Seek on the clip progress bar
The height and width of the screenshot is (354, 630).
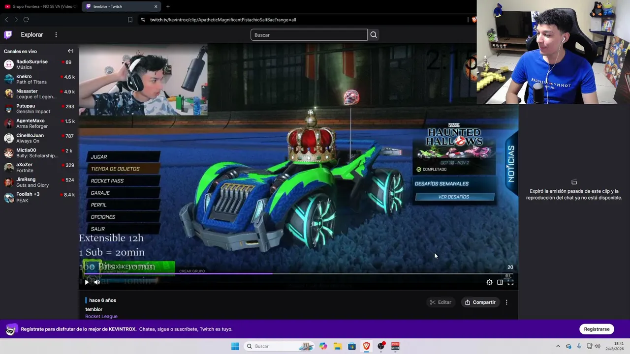click(x=298, y=274)
